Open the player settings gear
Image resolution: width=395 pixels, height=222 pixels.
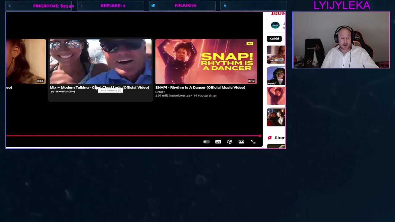tap(230, 142)
